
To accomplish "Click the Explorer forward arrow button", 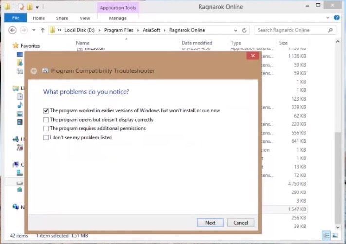I will [24, 30].
